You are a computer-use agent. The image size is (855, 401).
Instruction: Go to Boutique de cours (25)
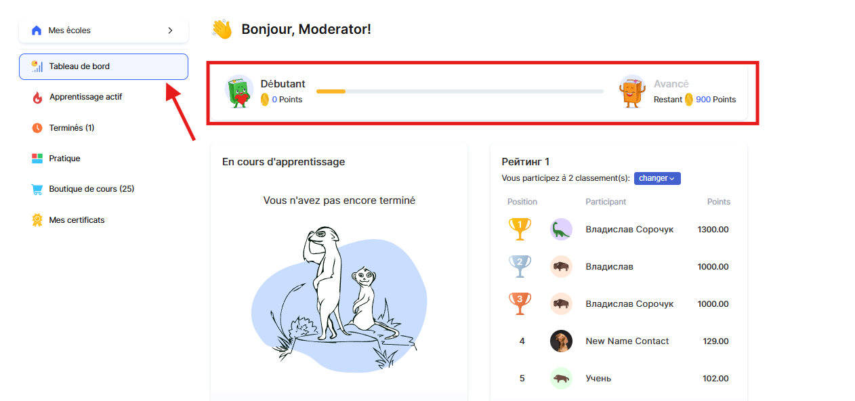(91, 189)
